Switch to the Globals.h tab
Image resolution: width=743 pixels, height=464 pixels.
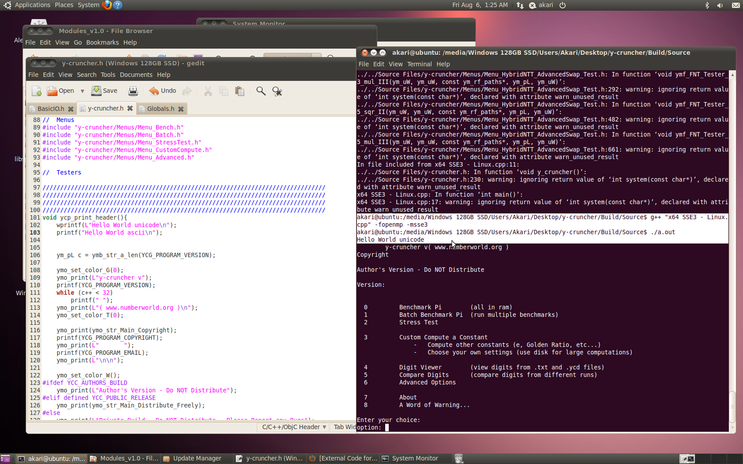[161, 109]
